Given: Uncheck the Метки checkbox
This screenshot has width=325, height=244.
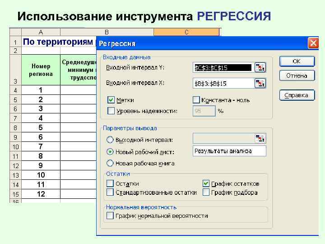Looking at the screenshot, I should tap(111, 100).
